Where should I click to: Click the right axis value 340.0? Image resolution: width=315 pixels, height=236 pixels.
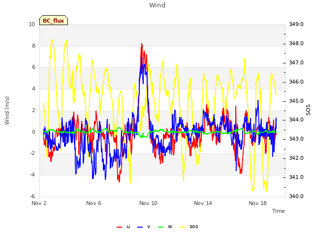pos(296,196)
